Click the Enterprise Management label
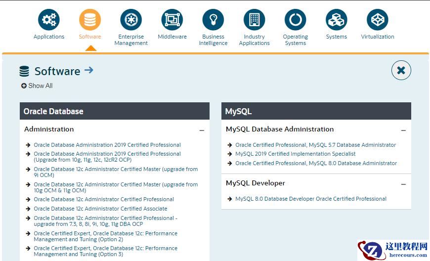Image resolution: width=430 pixels, height=261 pixels. point(131,40)
